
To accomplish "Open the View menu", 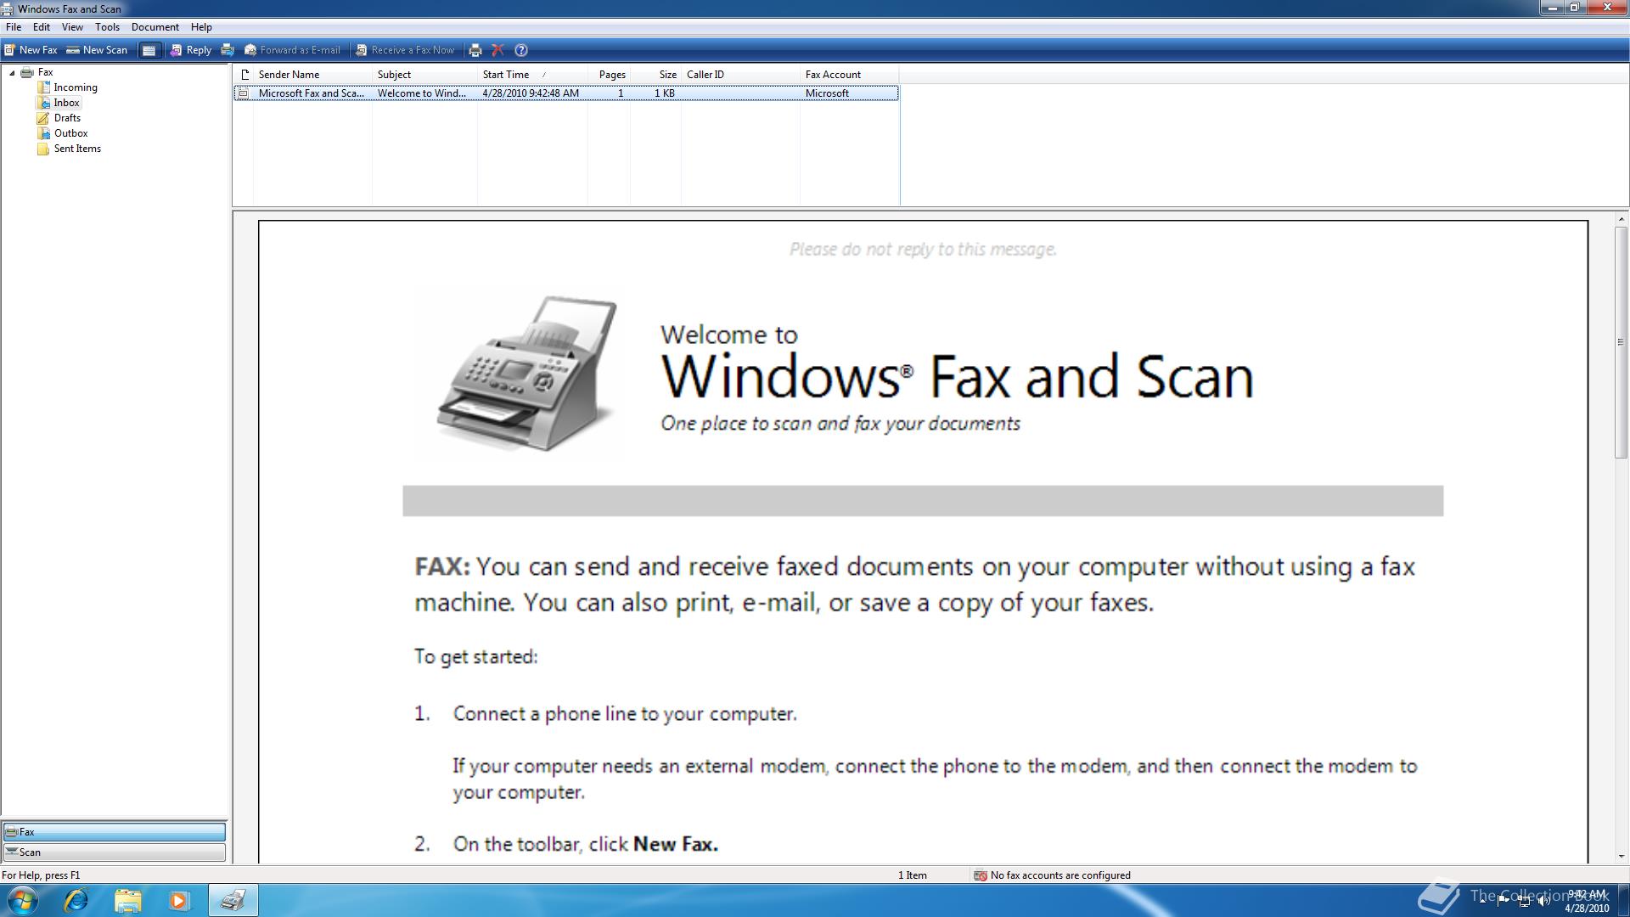I will pyautogui.click(x=72, y=27).
